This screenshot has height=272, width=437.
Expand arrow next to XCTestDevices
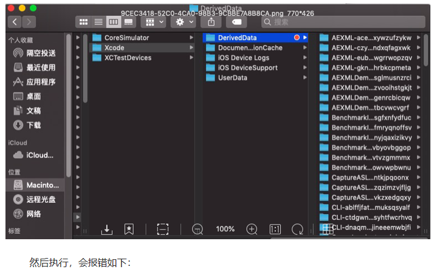pos(191,58)
